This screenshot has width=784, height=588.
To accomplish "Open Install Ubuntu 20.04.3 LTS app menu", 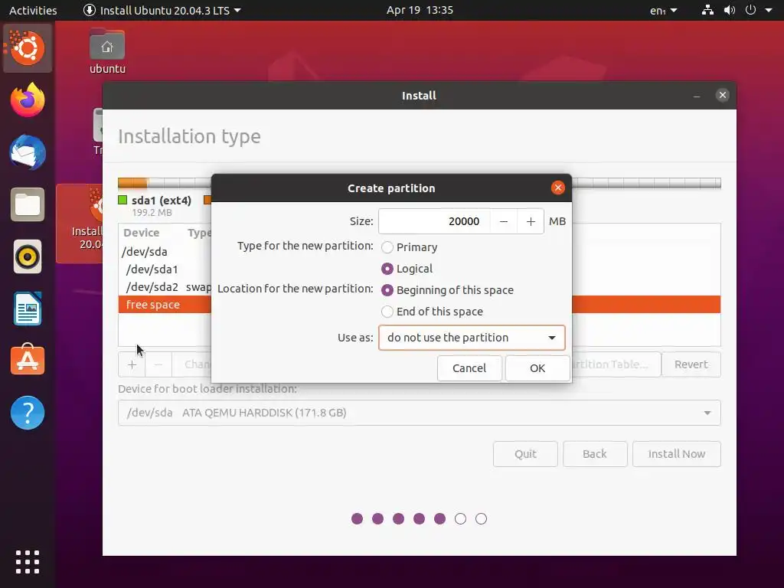I will tap(162, 10).
